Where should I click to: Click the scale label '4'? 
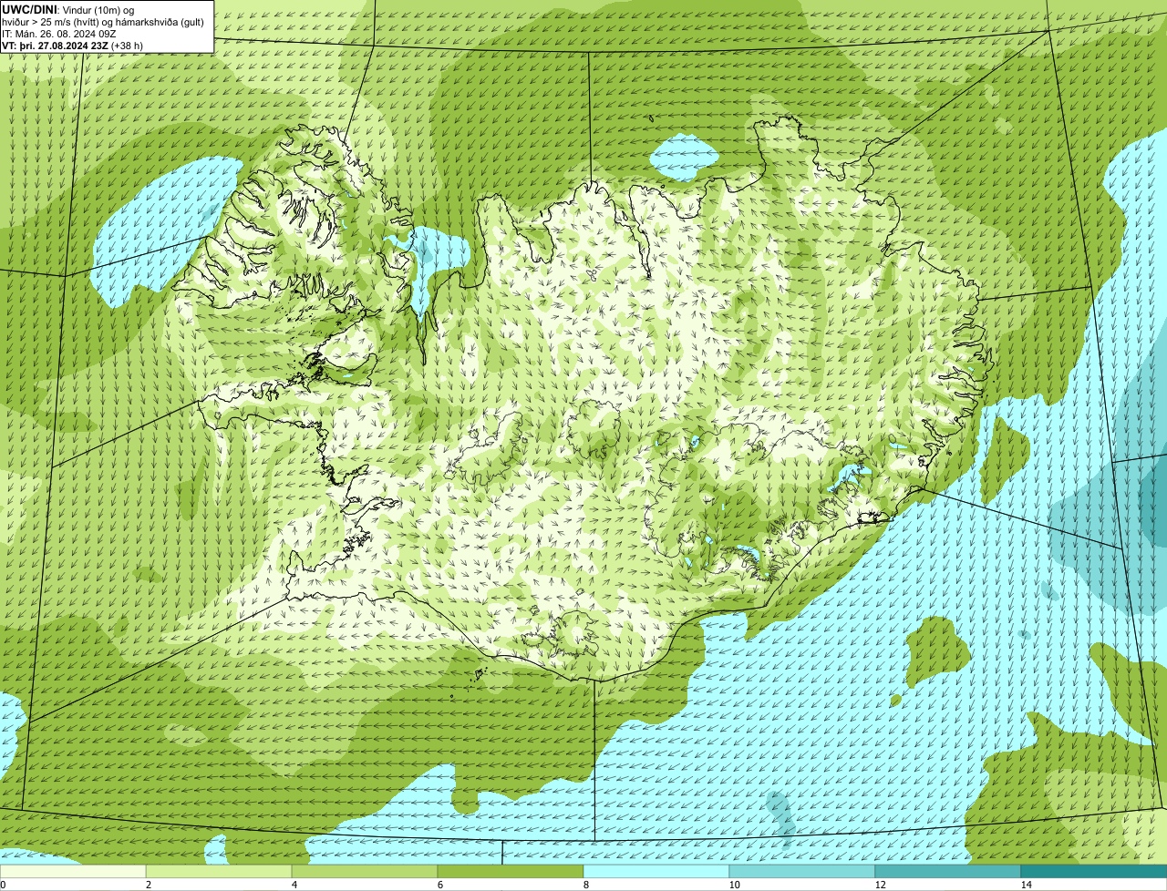[x=294, y=885]
